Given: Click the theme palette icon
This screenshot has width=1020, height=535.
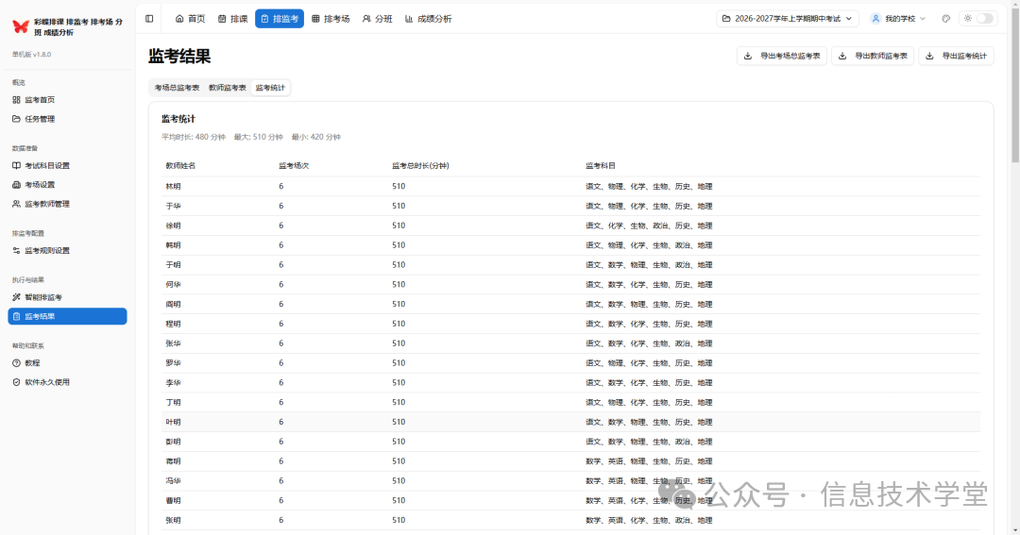Looking at the screenshot, I should tap(945, 19).
